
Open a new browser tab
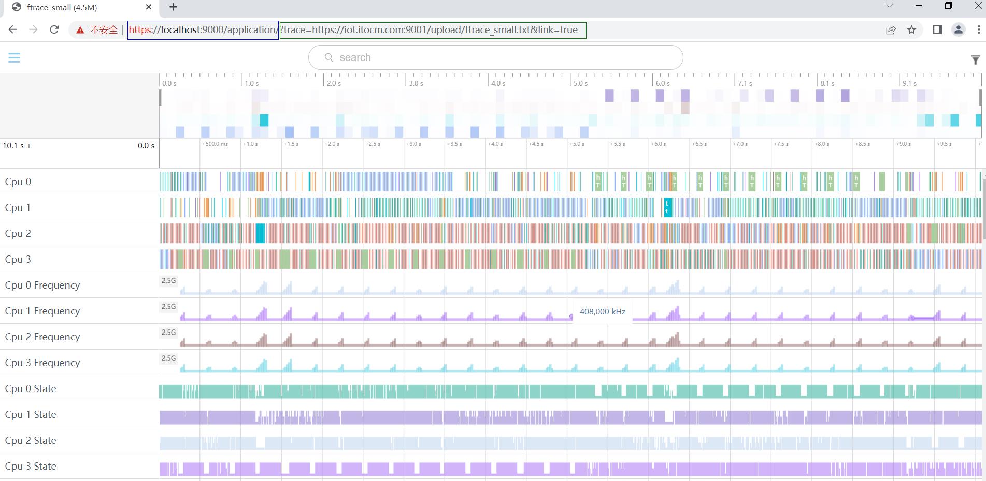coord(173,7)
